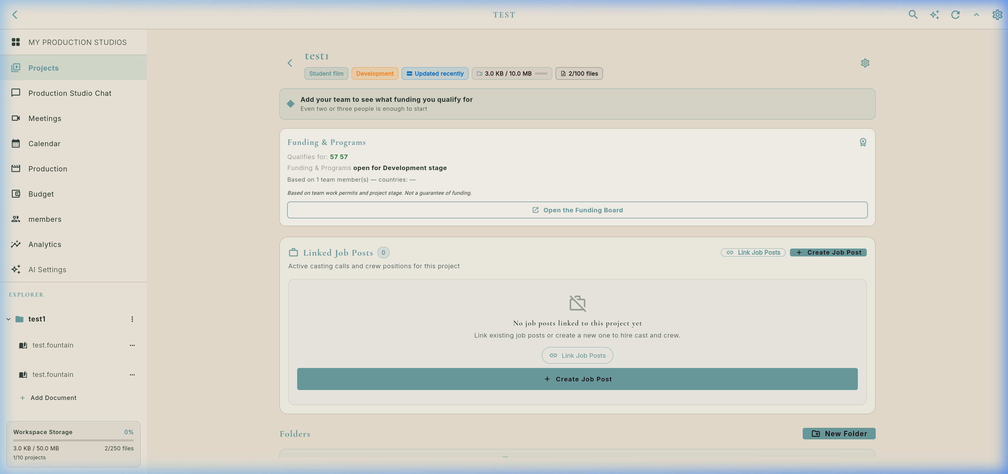Viewport: 1008px width, 474px height.
Task: Open Calendar in the sidebar
Action: [x=73, y=144]
